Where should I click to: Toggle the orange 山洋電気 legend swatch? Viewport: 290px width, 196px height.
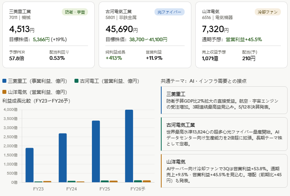coord(4,92)
